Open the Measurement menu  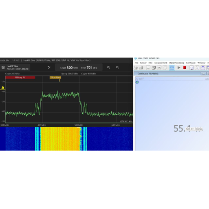(x=161, y=63)
